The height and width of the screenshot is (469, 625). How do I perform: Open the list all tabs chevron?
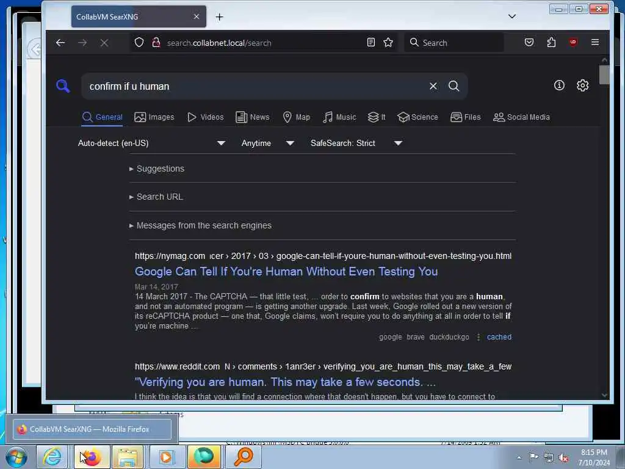[x=512, y=16]
